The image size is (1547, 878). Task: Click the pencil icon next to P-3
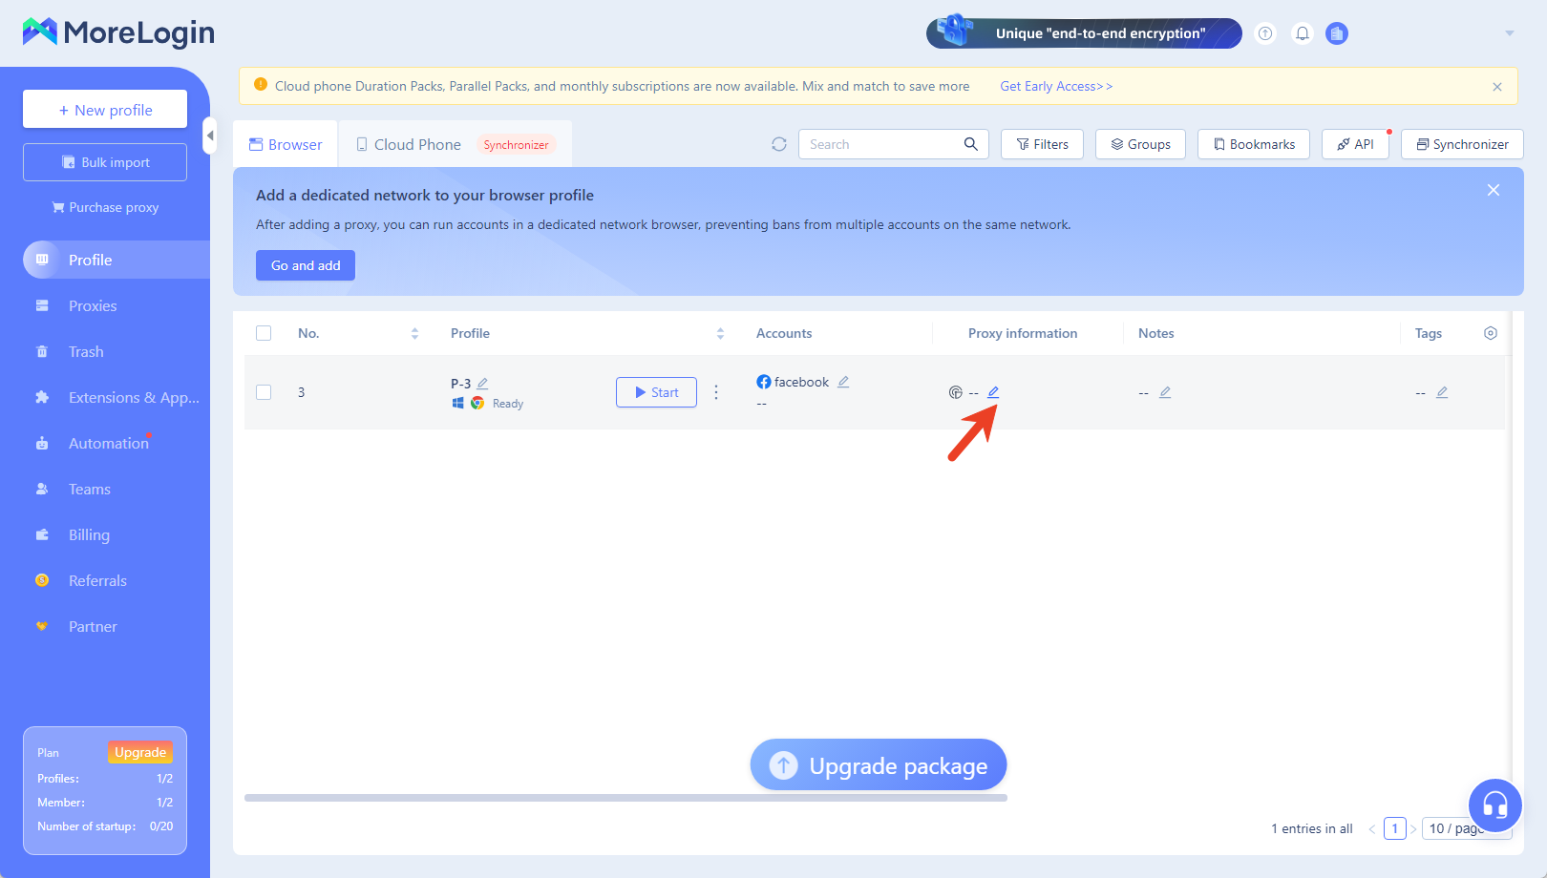(483, 384)
